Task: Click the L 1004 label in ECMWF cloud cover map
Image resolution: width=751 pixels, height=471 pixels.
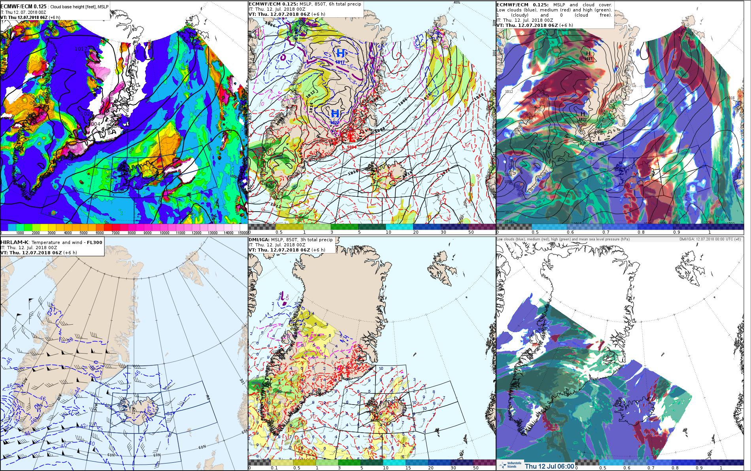Action: click(x=600, y=141)
